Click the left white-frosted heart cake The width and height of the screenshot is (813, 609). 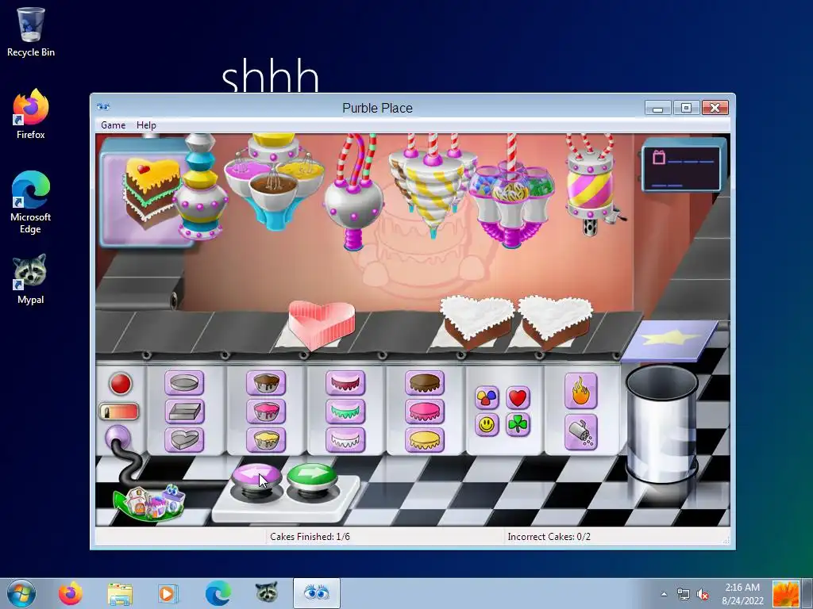pyautogui.click(x=476, y=320)
